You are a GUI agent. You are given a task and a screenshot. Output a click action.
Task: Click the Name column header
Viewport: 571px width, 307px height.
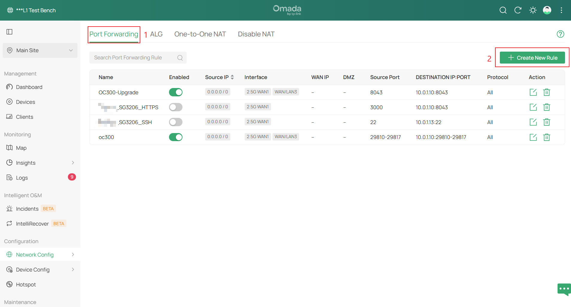[106, 77]
